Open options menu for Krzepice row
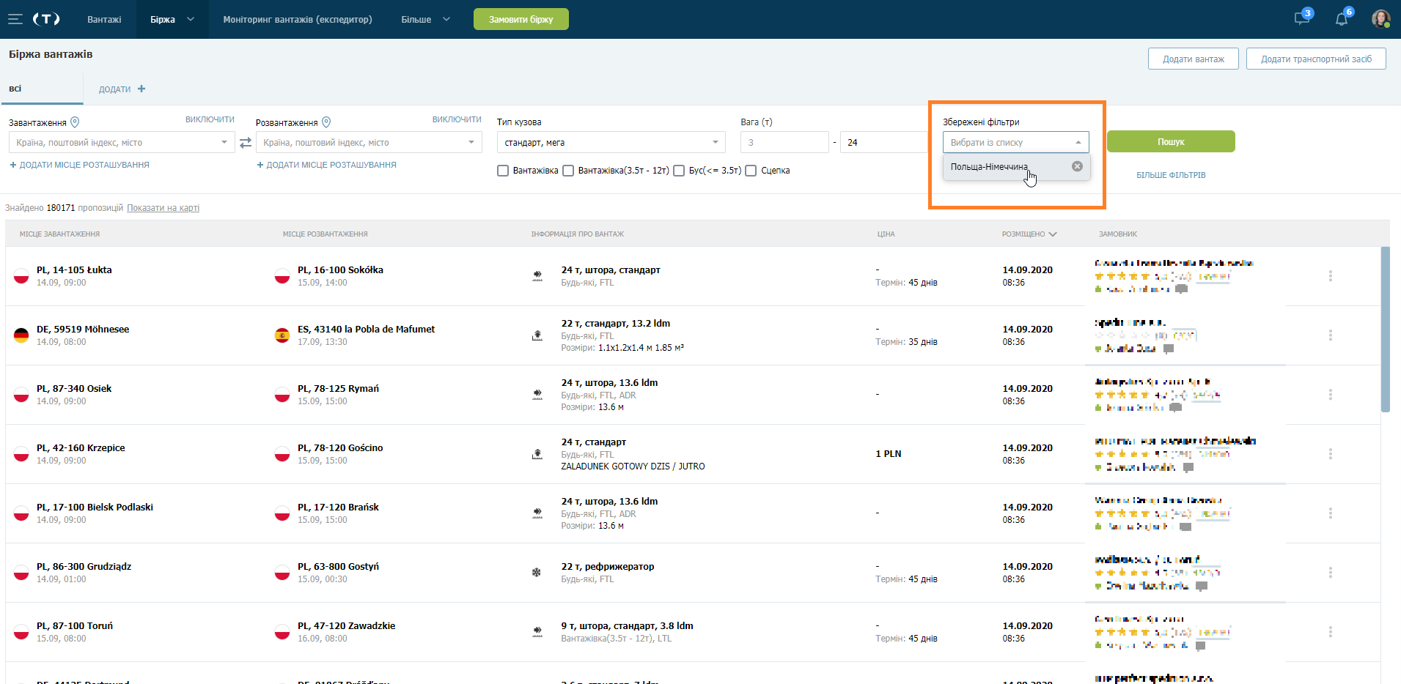Viewport: 1401px width, 684px height. tap(1330, 454)
